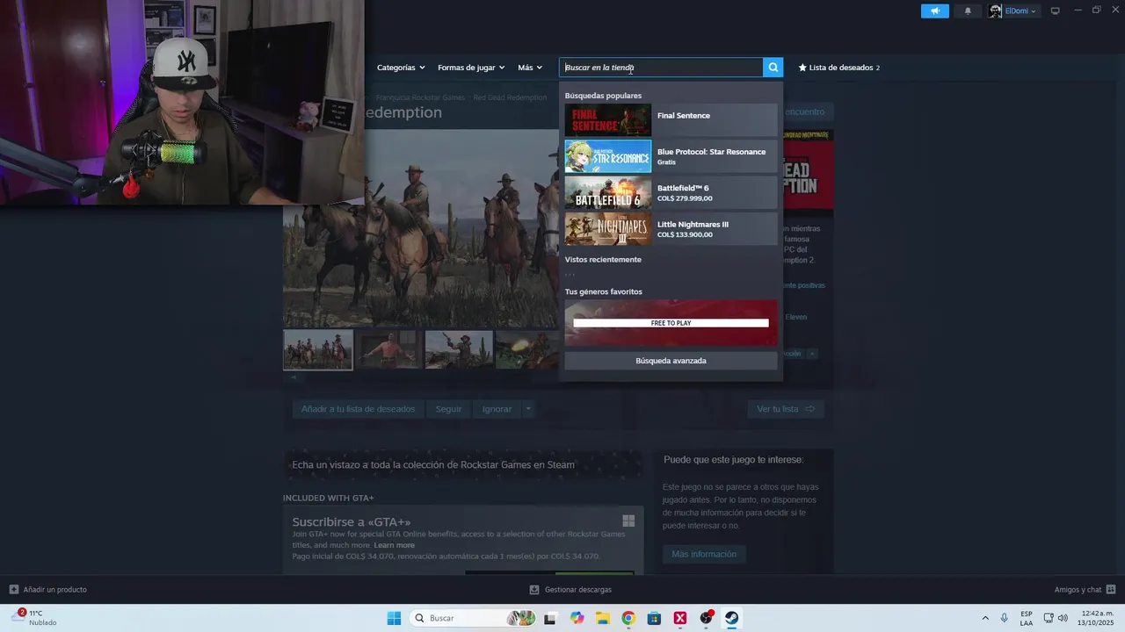The width and height of the screenshot is (1125, 632).
Task: Click the plus icon beside Añadir un producto
Action: [14, 590]
